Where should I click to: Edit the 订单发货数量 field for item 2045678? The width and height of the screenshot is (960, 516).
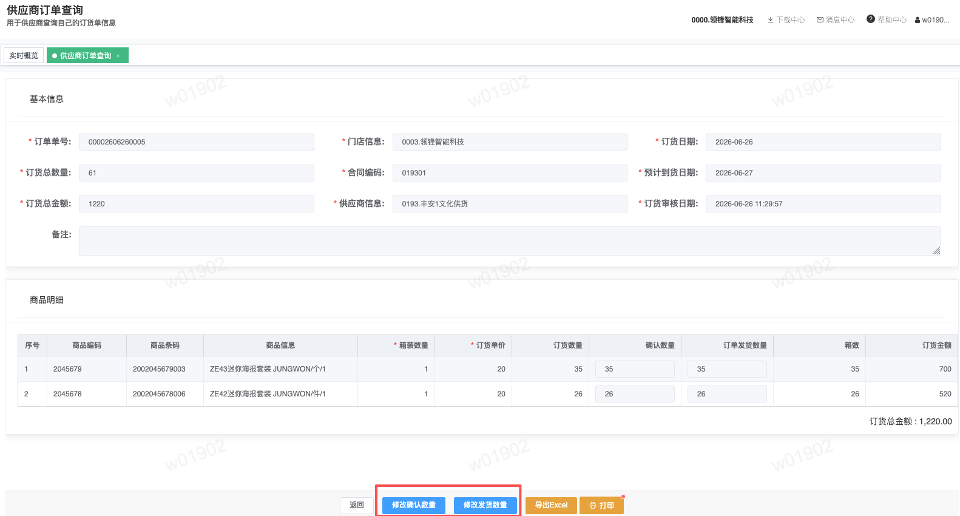point(727,394)
